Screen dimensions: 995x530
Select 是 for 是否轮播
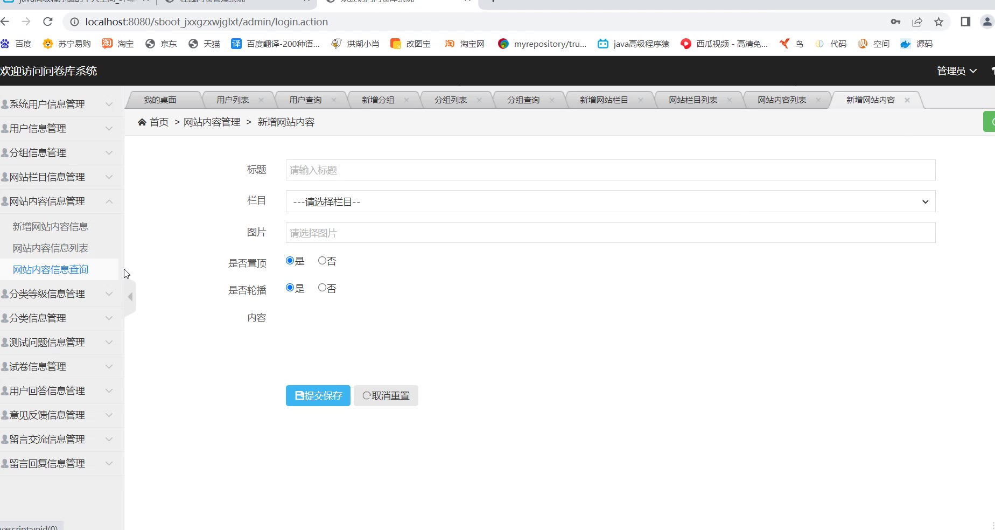(x=290, y=288)
